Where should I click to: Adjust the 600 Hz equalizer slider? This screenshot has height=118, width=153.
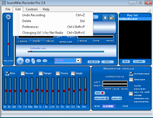click(32, 91)
